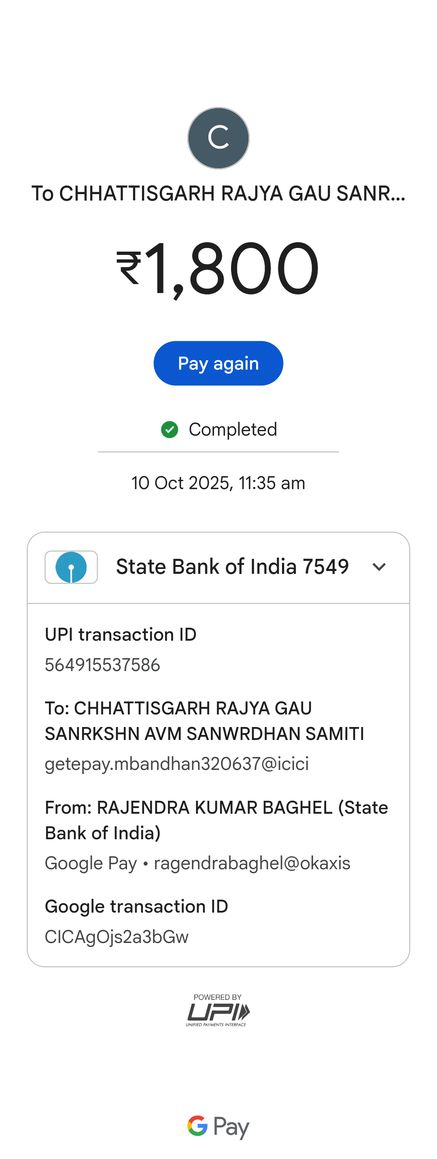Click the colorful Google G logo
Viewport: 437px width, 1159px height.
[x=197, y=1126]
